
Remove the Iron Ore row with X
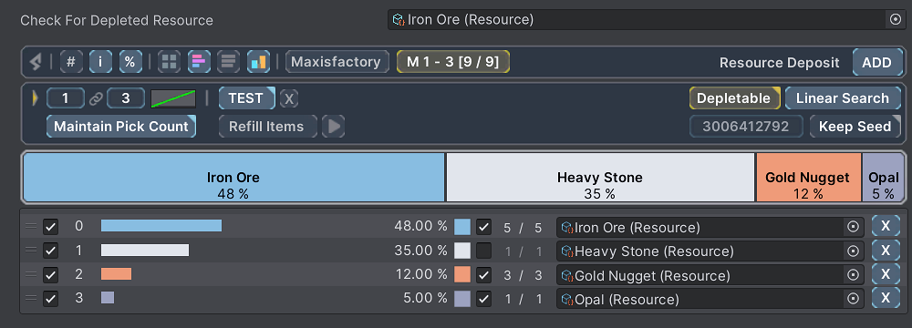coord(886,226)
